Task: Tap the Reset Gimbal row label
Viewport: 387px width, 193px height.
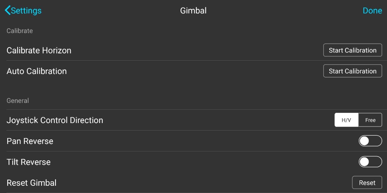Action: (31, 182)
